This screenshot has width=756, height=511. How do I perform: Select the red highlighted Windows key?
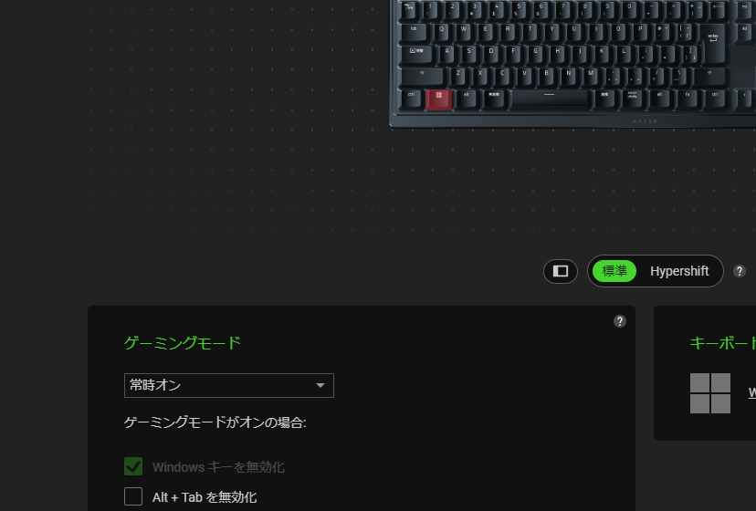[439, 99]
